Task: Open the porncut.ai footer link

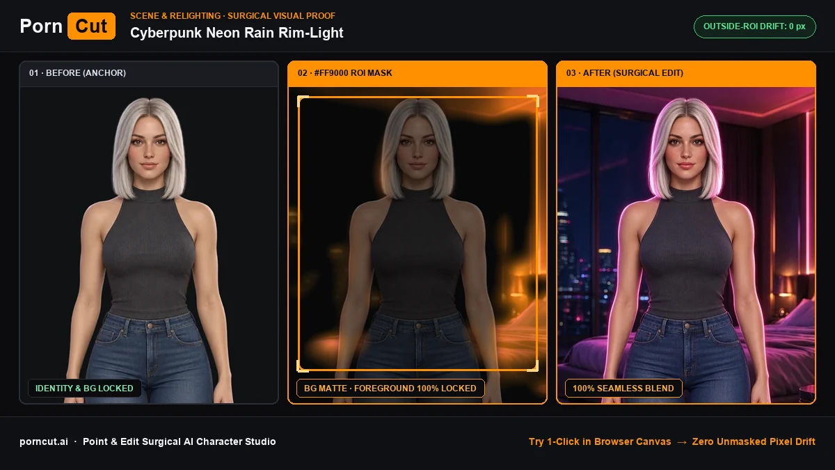Action: [44, 441]
